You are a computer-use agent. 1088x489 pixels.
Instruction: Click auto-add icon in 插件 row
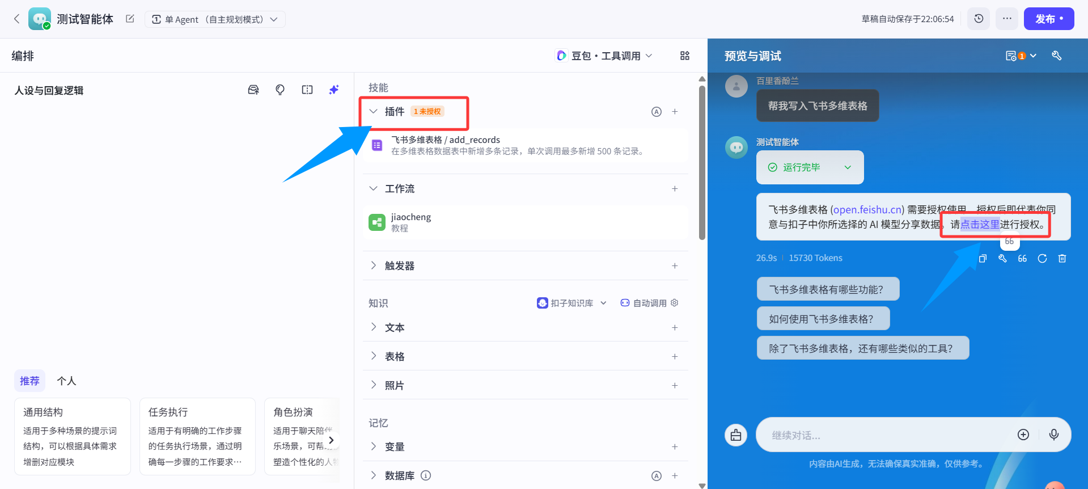[657, 112]
